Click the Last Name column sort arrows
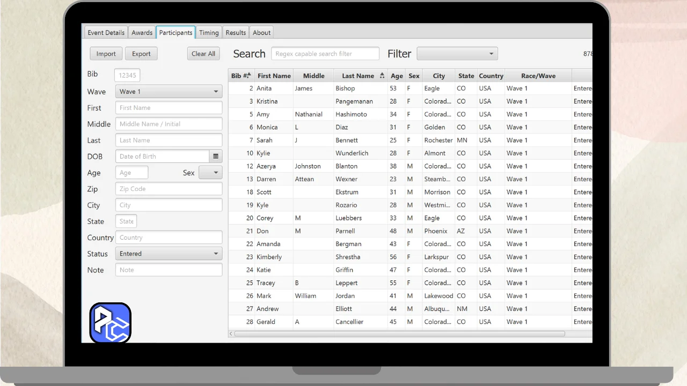Screen dimensions: 687x386 pos(382,76)
